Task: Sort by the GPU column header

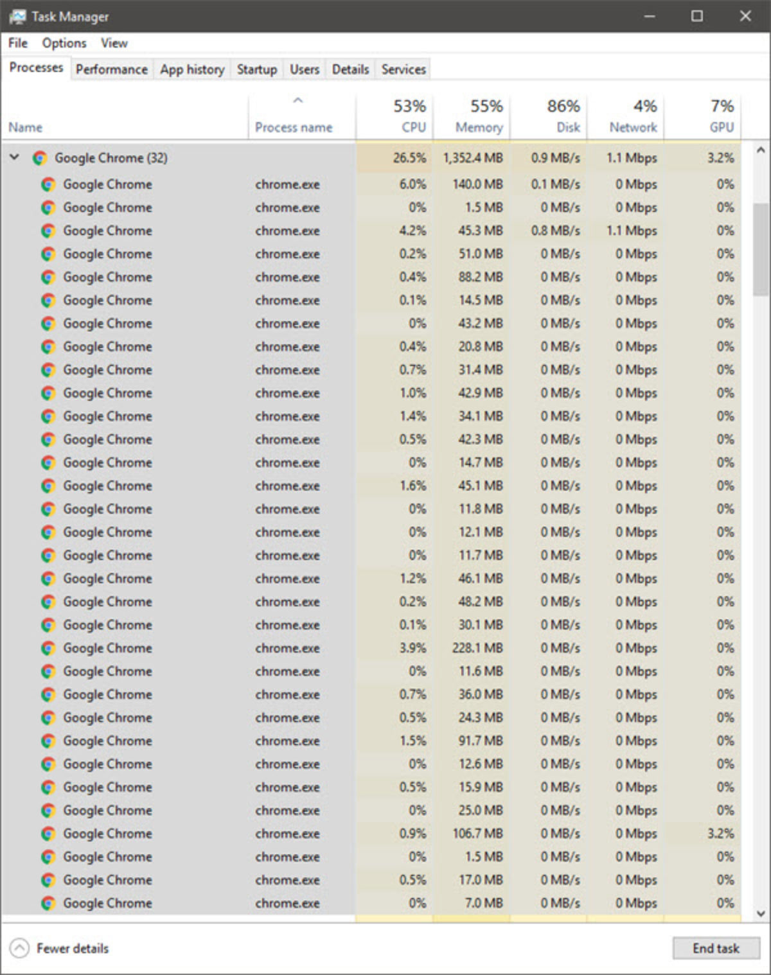Action: [x=702, y=116]
